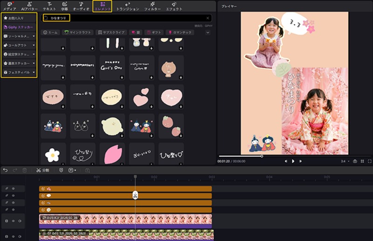Open the フィルター tab

152,7
